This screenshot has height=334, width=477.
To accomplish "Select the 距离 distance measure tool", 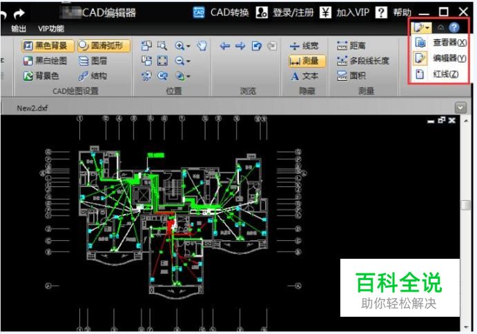I will point(351,46).
